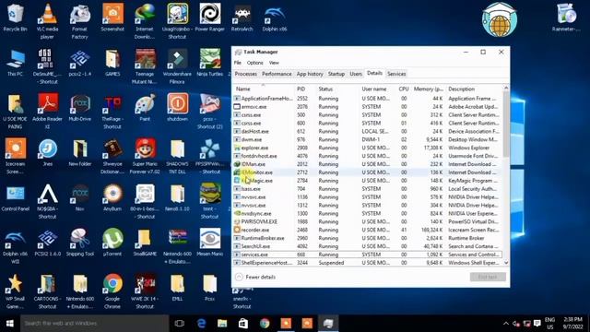The image size is (590, 332).
Task: Open the Control Panel desktop icon
Action: (x=15, y=197)
